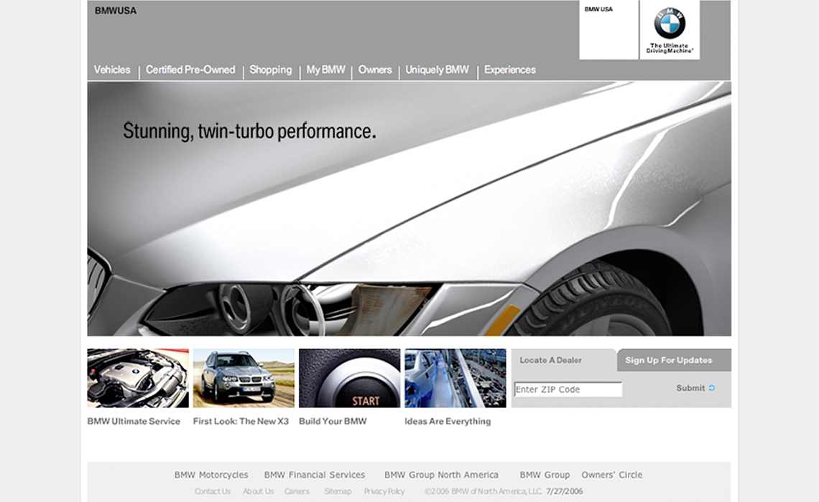Click The Ultimate Driving Machine tagline
819x502 pixels.
click(x=670, y=48)
